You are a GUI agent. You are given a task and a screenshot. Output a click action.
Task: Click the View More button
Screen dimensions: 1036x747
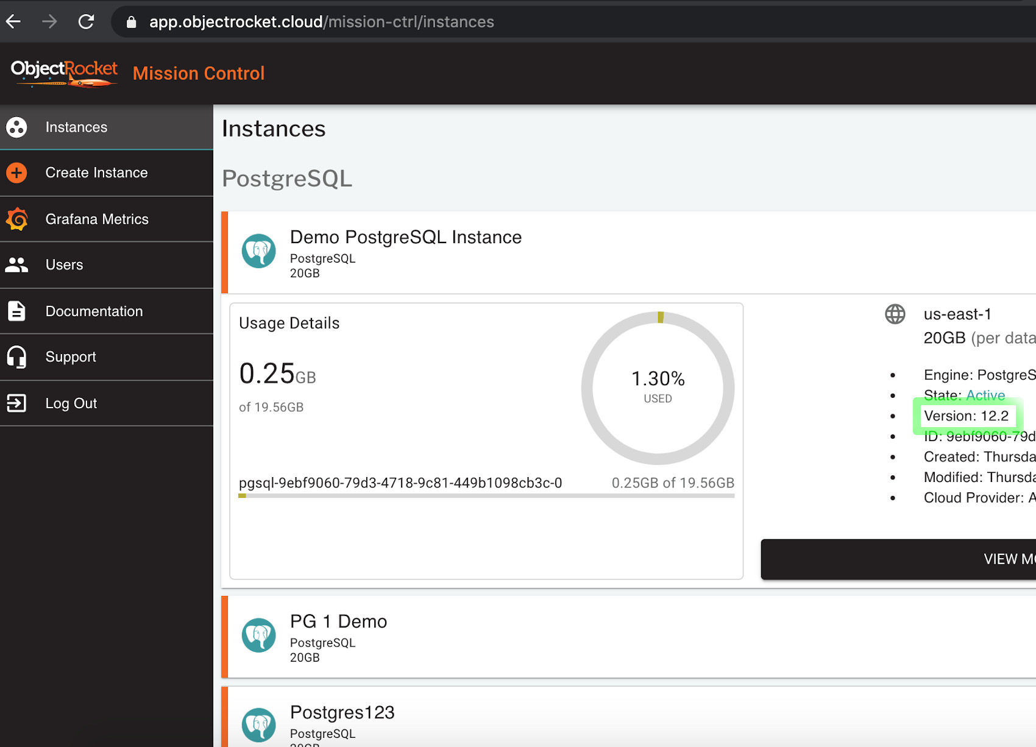(x=899, y=559)
